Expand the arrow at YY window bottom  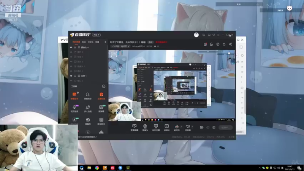coord(243,132)
